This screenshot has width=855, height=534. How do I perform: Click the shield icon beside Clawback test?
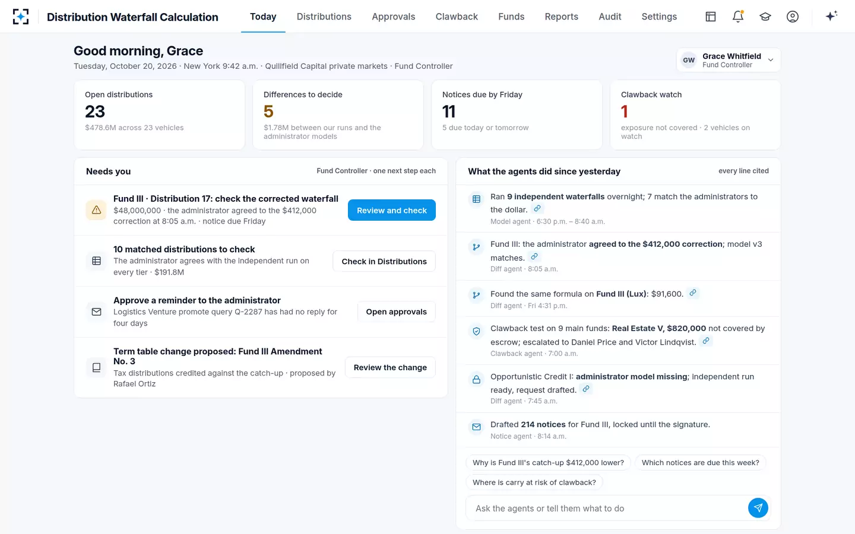point(476,331)
